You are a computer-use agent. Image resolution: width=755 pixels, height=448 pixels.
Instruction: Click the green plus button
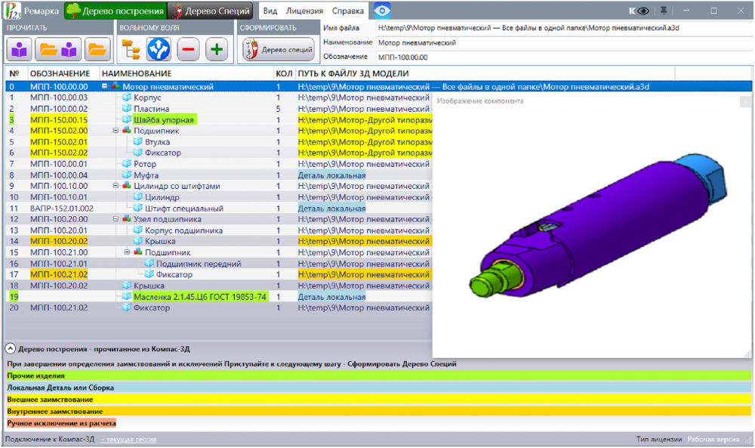pos(217,49)
